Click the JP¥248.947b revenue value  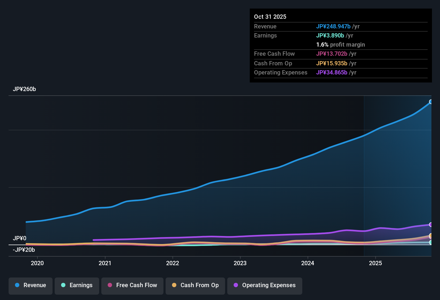(x=334, y=26)
